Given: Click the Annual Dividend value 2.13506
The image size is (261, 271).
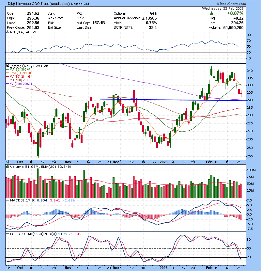Looking at the screenshot, I should (149, 18).
